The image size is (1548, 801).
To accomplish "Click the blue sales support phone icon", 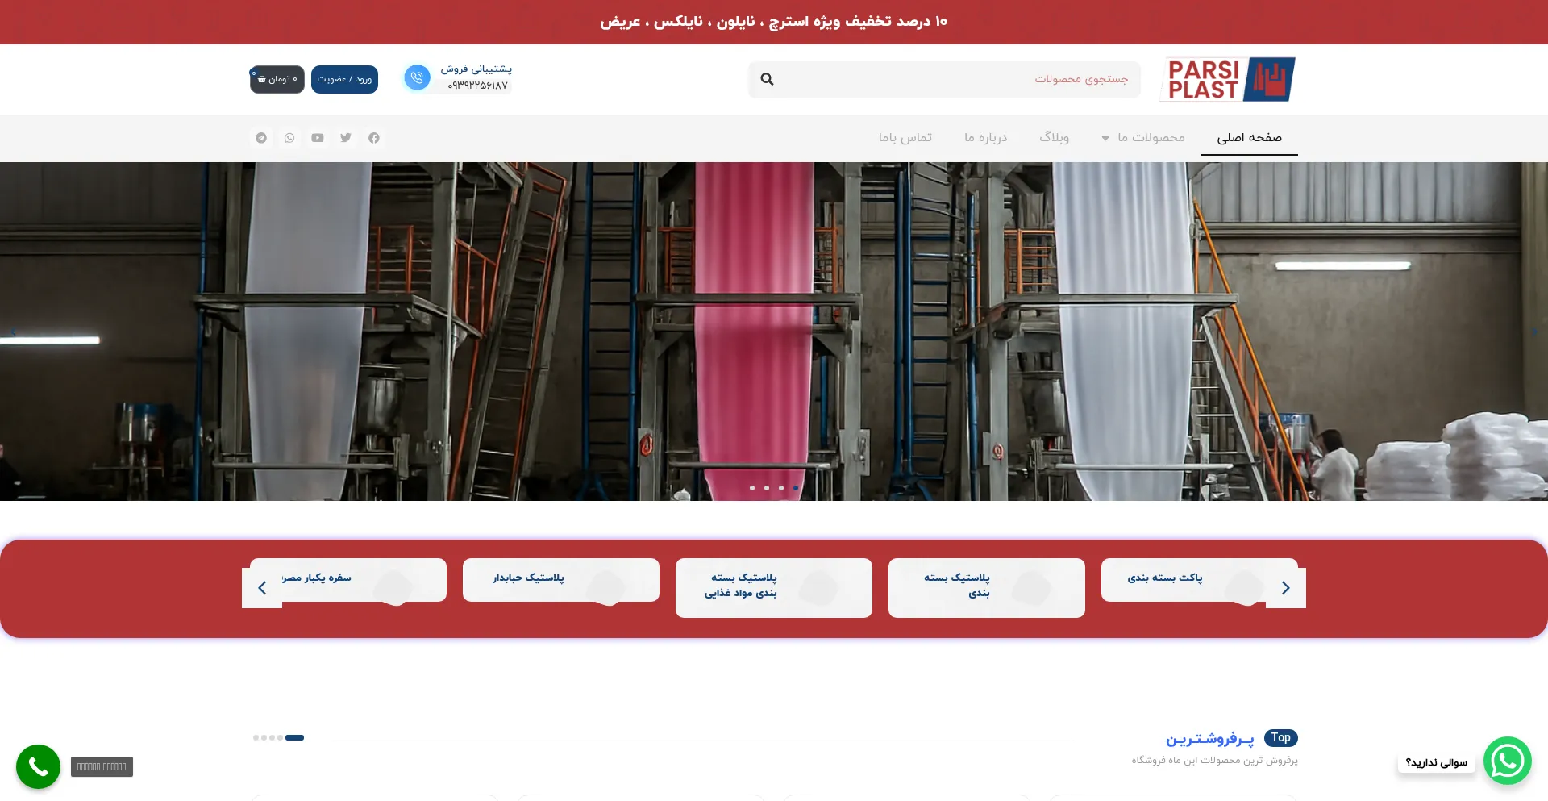I will (x=417, y=78).
